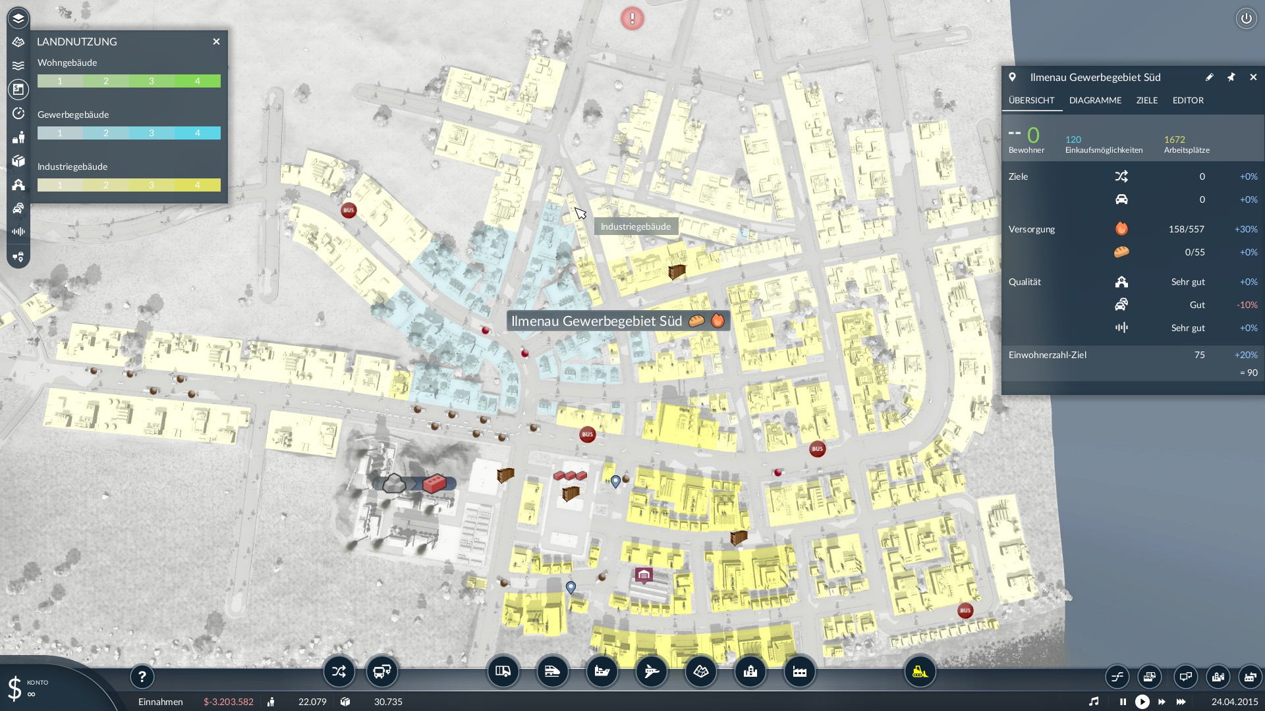
Task: Toggle the map layers menu icon
Action: [18, 18]
